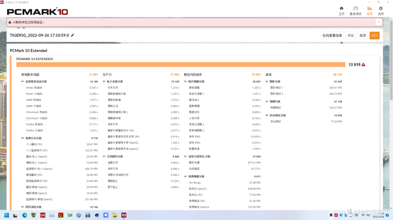
Task: Click the 图形测试 1 row
Action: [x=306, y=88]
